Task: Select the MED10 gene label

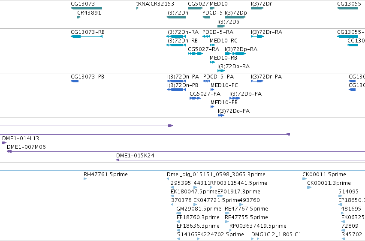Action: pos(219,4)
